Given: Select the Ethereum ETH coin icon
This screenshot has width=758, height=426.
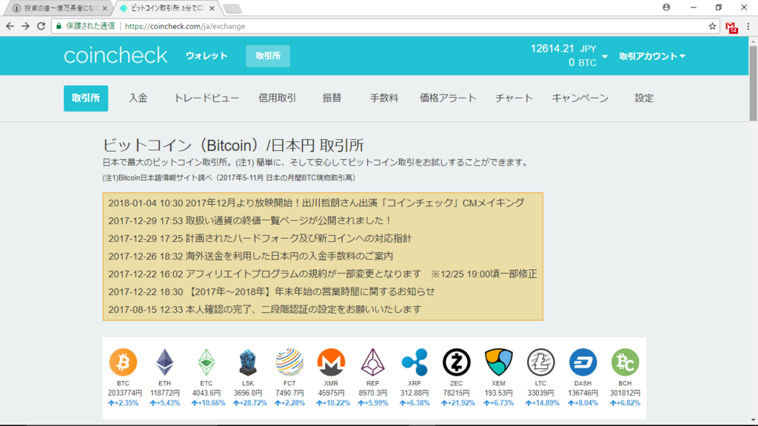Looking at the screenshot, I should [x=164, y=362].
